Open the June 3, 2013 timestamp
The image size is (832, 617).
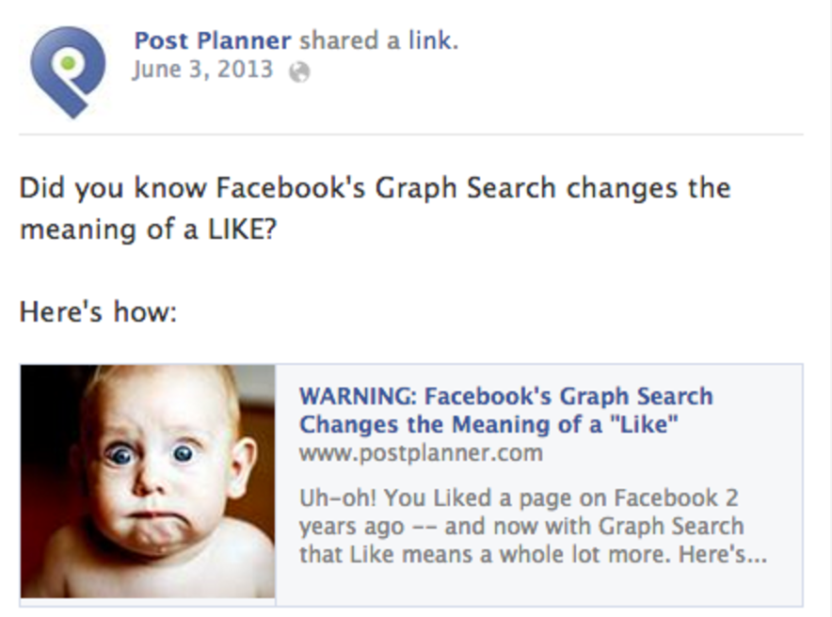pyautogui.click(x=202, y=70)
